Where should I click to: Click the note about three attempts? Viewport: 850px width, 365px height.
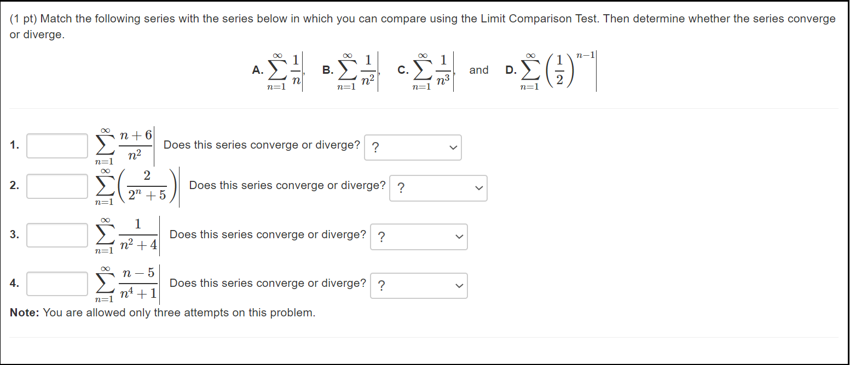coord(163,313)
